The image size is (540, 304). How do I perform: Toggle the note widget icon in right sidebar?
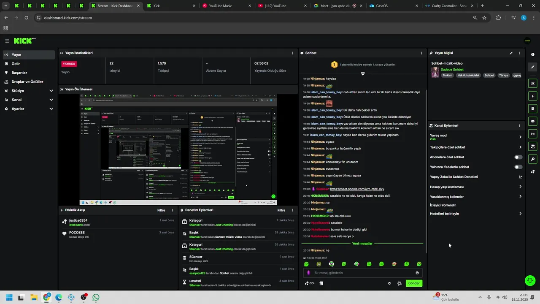tap(533, 109)
